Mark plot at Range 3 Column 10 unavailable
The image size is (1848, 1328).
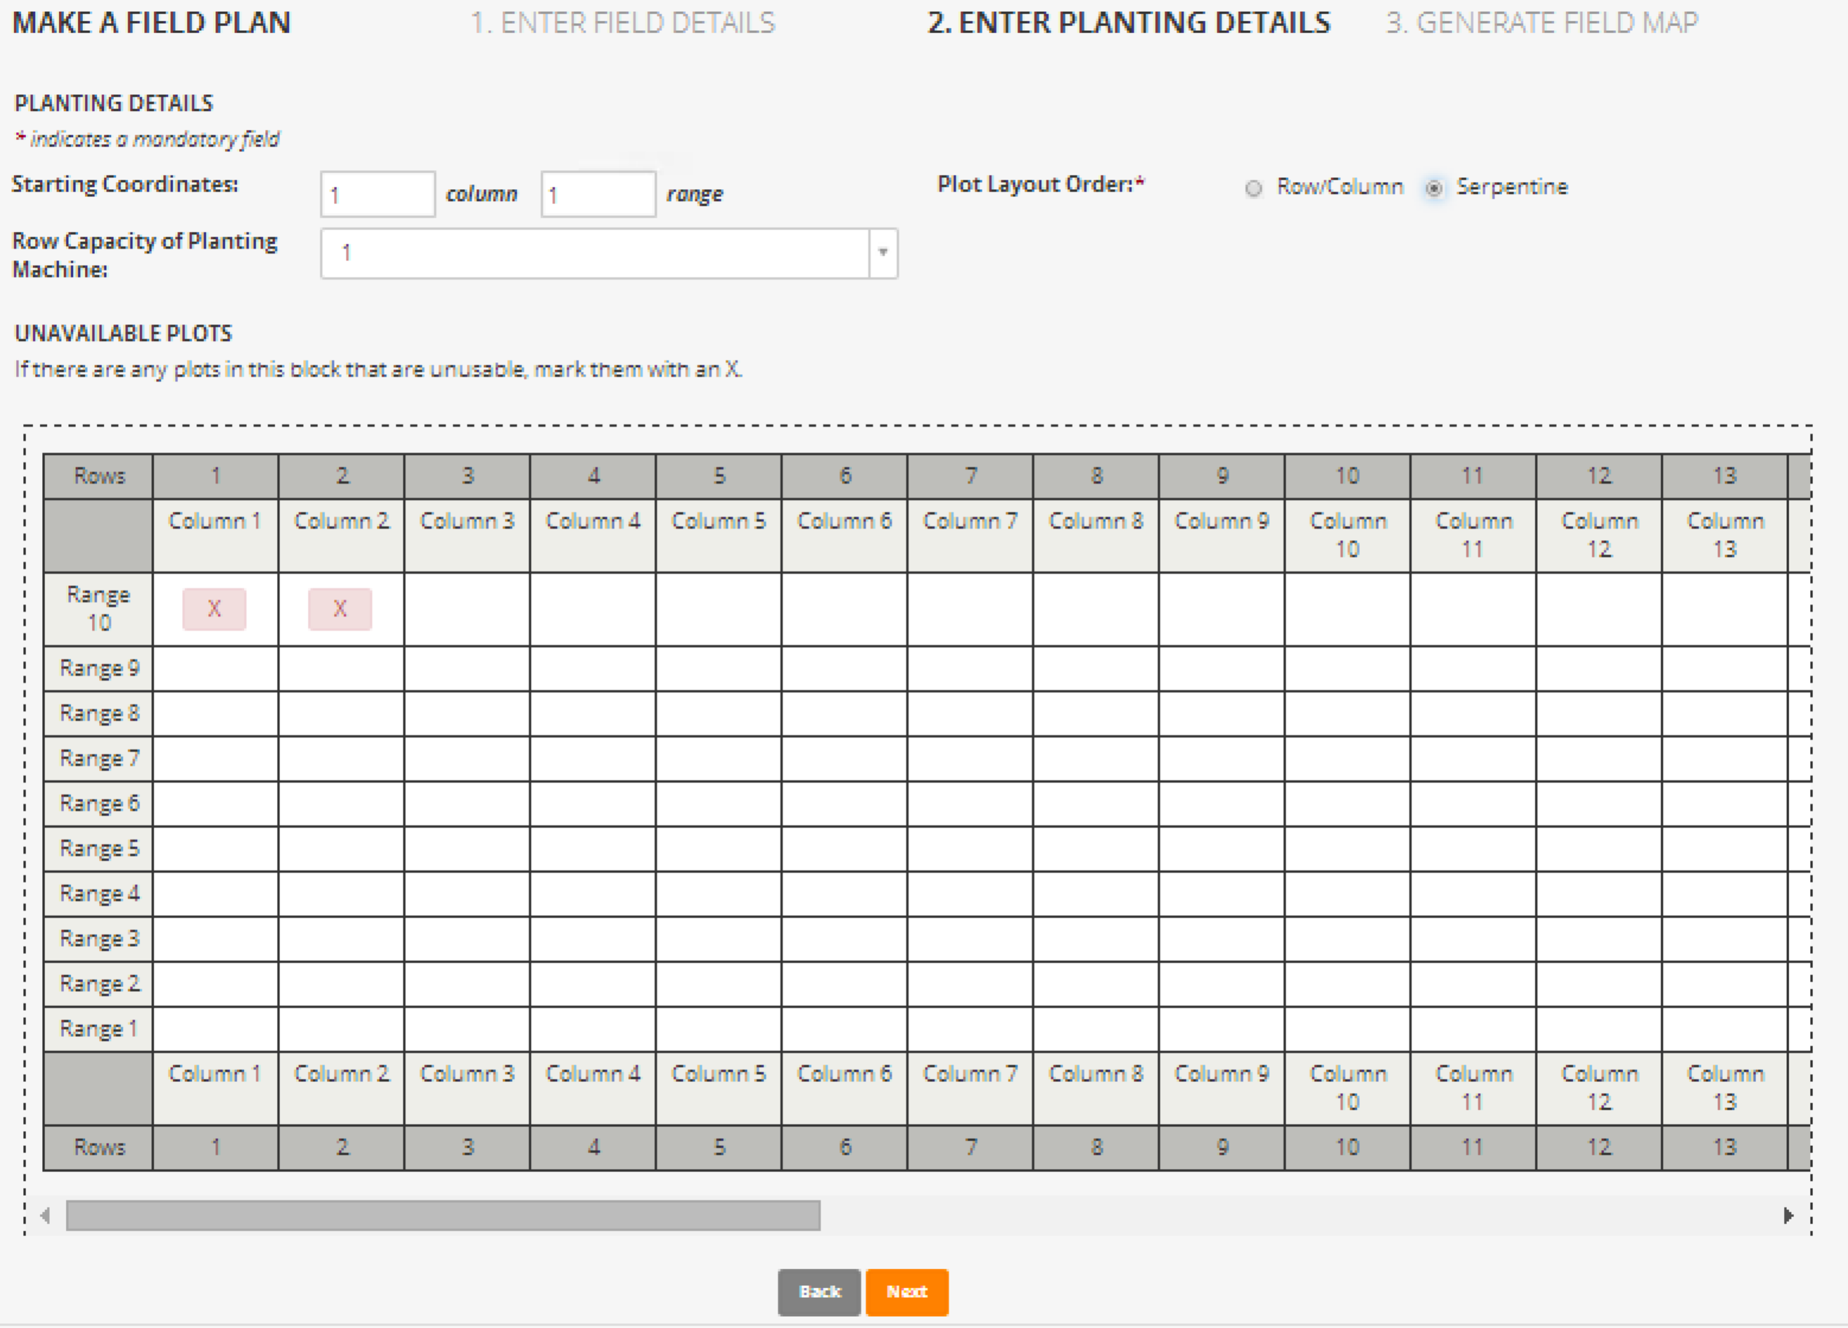(x=1347, y=939)
